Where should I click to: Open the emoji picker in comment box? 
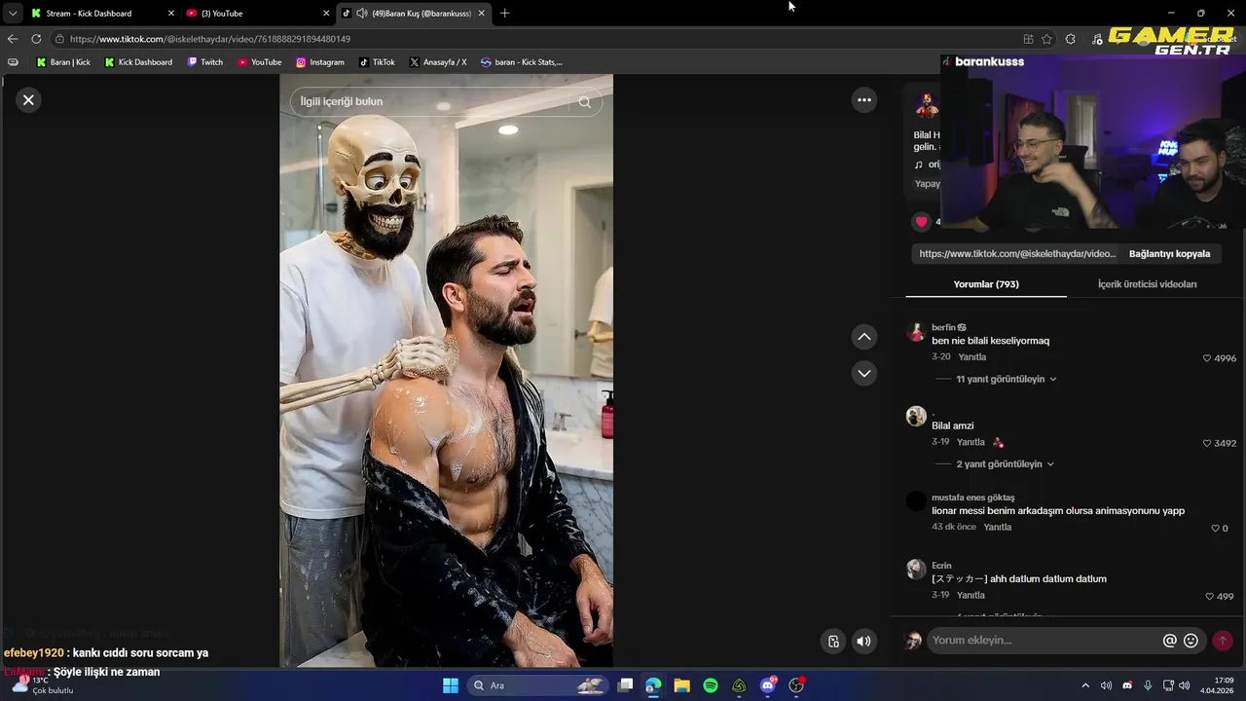(1191, 641)
